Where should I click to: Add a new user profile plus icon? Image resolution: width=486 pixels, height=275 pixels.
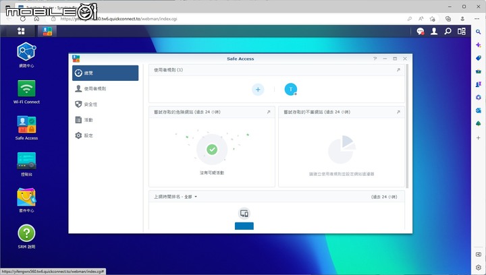258,90
